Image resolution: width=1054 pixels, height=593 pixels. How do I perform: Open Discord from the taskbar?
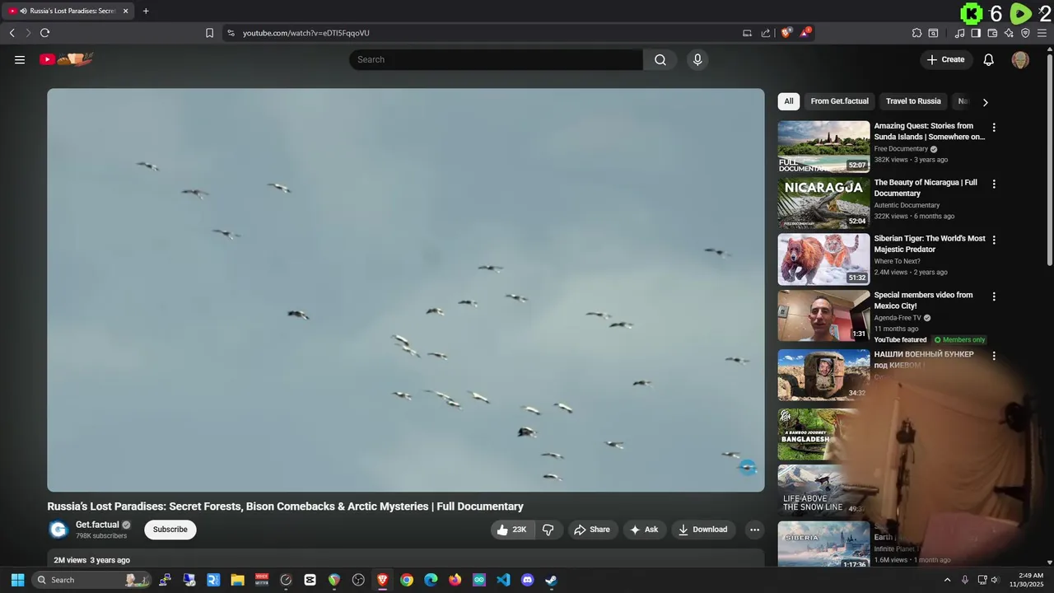tap(528, 580)
